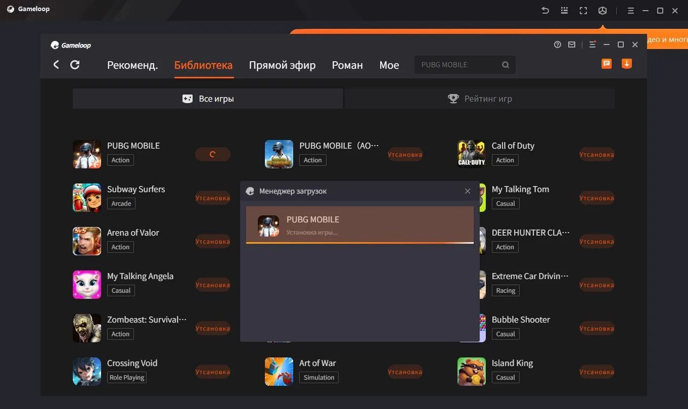This screenshot has width=688, height=409.
Task: Click the Zombeast: Survival icon
Action: pos(87,328)
